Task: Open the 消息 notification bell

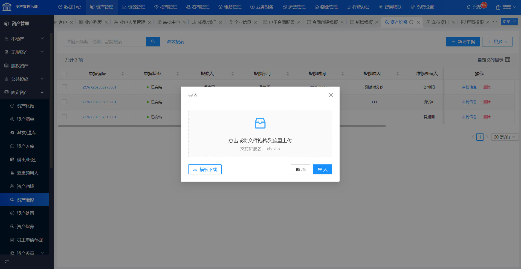Action: pos(469,7)
